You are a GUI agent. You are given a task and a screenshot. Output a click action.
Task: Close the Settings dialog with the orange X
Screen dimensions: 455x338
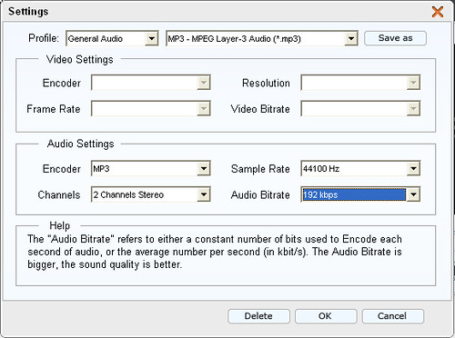click(x=438, y=12)
